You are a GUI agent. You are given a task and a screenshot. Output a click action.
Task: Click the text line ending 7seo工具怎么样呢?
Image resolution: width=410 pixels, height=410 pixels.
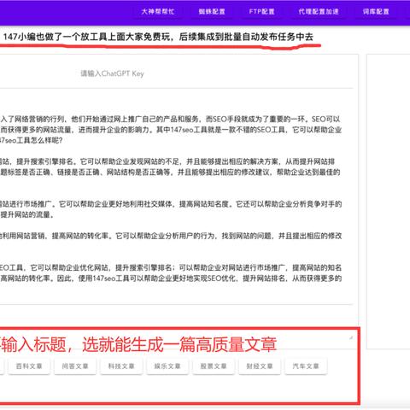click(32, 141)
